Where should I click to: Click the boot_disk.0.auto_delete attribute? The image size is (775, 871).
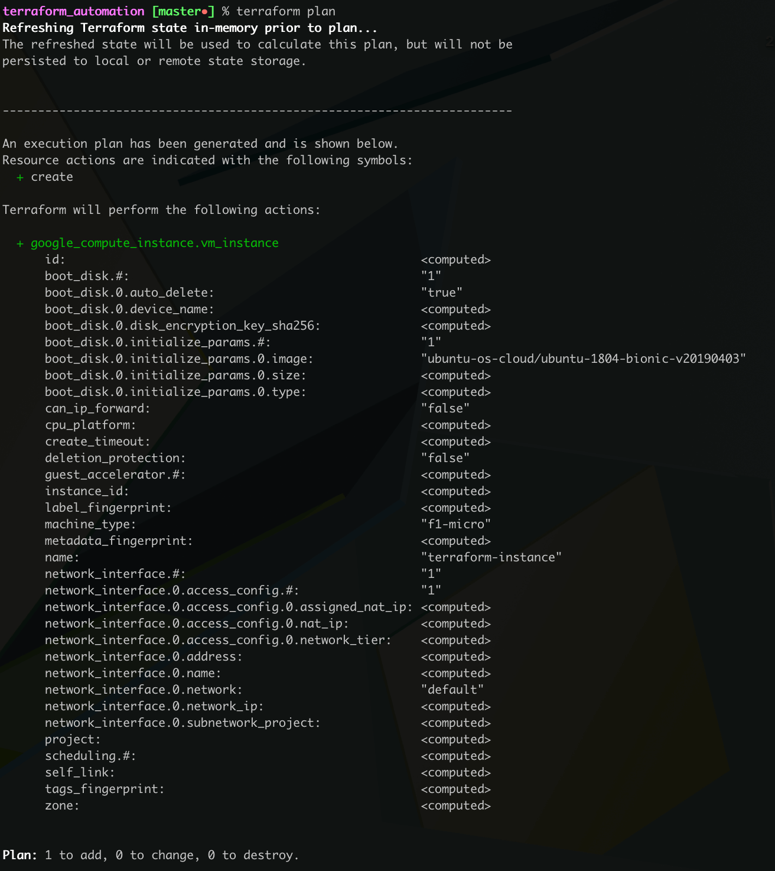click(129, 292)
